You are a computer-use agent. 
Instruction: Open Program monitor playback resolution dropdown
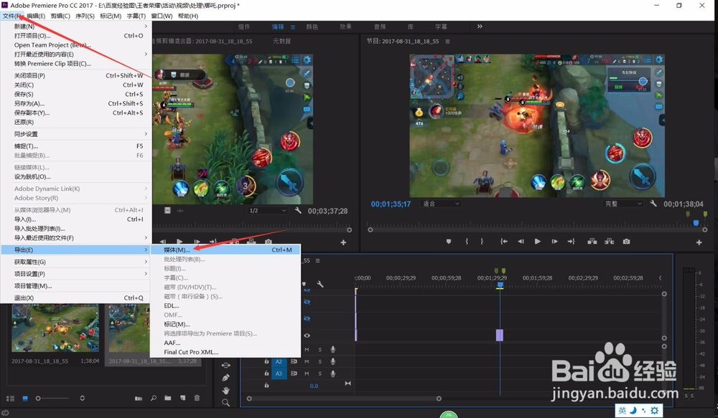(x=623, y=204)
